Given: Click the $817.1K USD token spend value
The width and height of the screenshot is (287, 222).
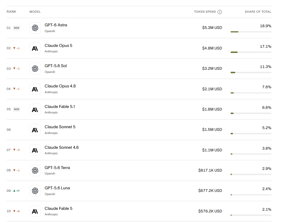Looking at the screenshot, I should (210, 170).
